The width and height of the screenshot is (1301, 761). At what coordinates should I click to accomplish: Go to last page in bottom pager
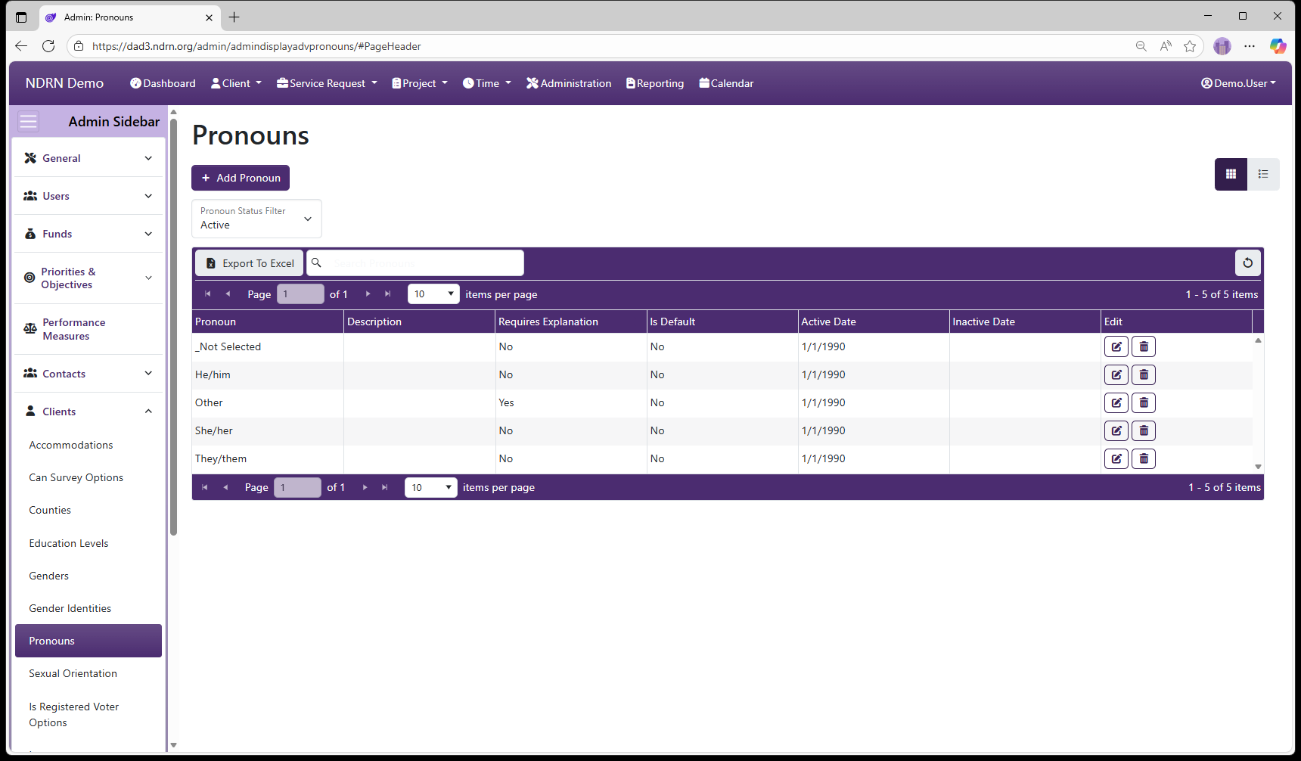(x=384, y=487)
